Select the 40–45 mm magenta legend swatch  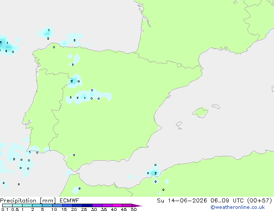(117, 205)
